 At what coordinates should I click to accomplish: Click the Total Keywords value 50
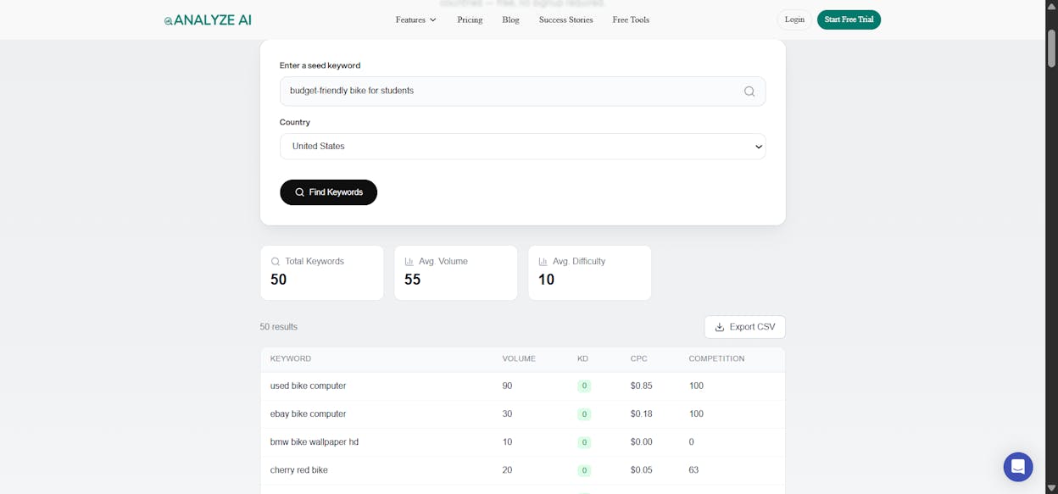coord(278,280)
